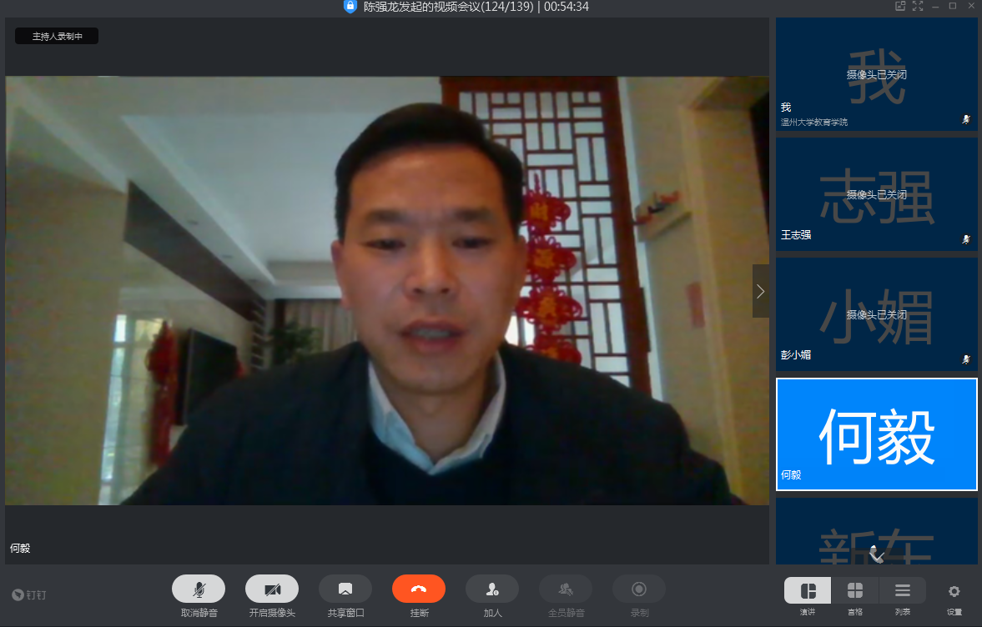
Task: Mute everyone with 全员静音
Action: point(566,589)
